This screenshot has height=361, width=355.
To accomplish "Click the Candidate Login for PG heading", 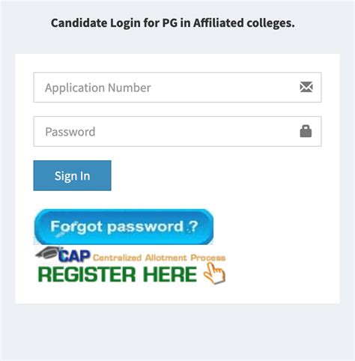I will (173, 23).
